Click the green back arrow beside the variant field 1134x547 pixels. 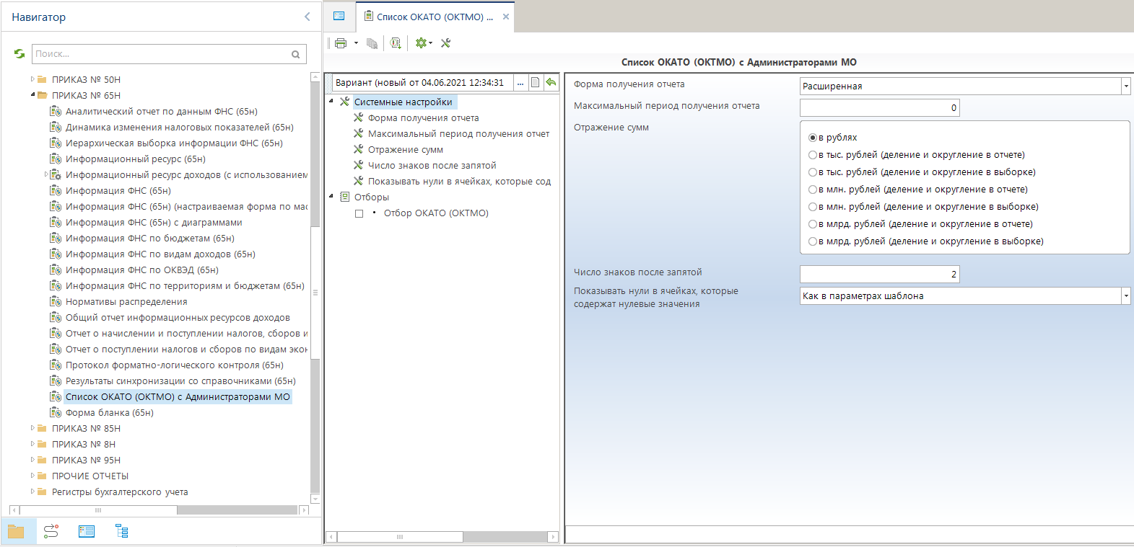(551, 82)
